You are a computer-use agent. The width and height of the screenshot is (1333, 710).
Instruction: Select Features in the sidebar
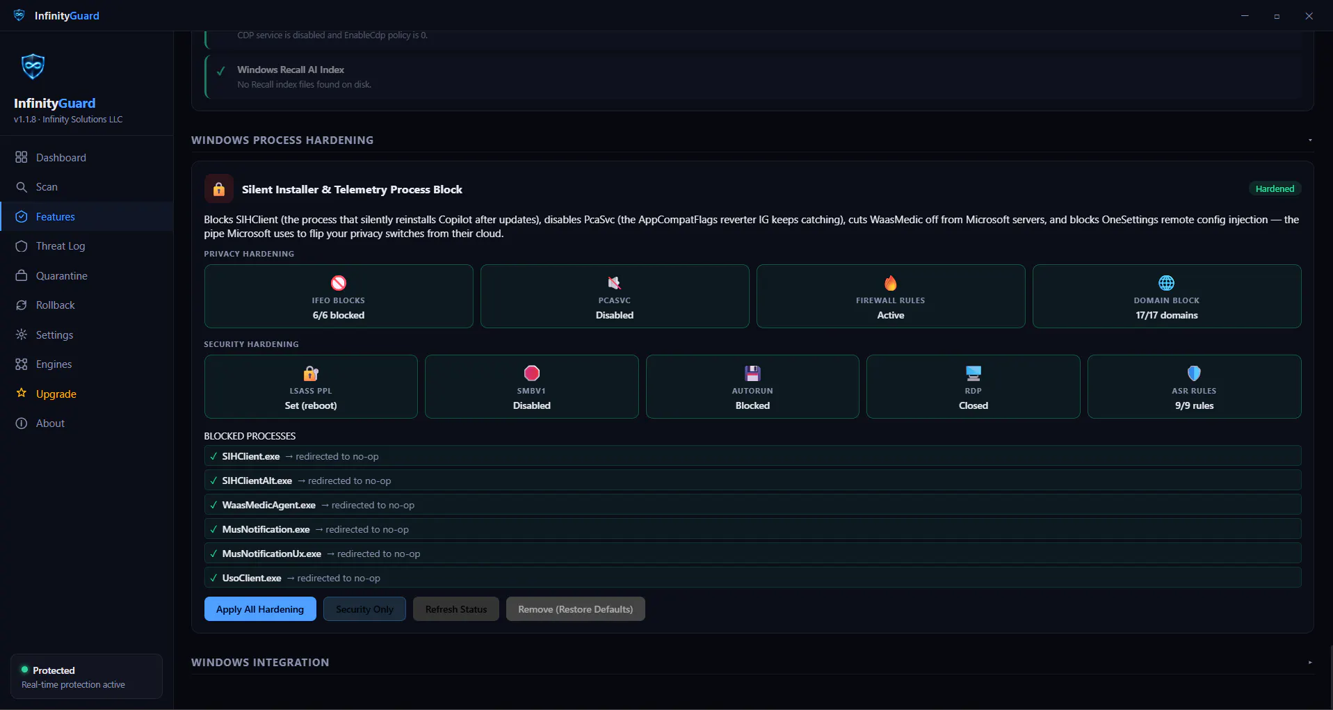point(87,216)
